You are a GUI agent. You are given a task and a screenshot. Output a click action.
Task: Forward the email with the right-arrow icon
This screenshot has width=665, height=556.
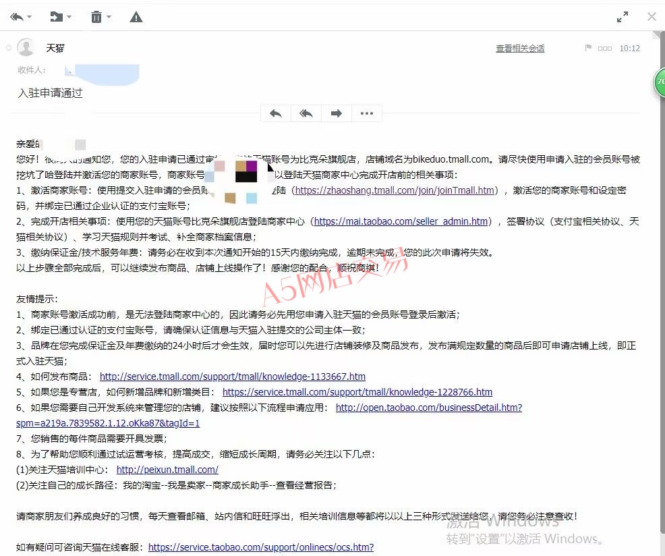[x=337, y=113]
